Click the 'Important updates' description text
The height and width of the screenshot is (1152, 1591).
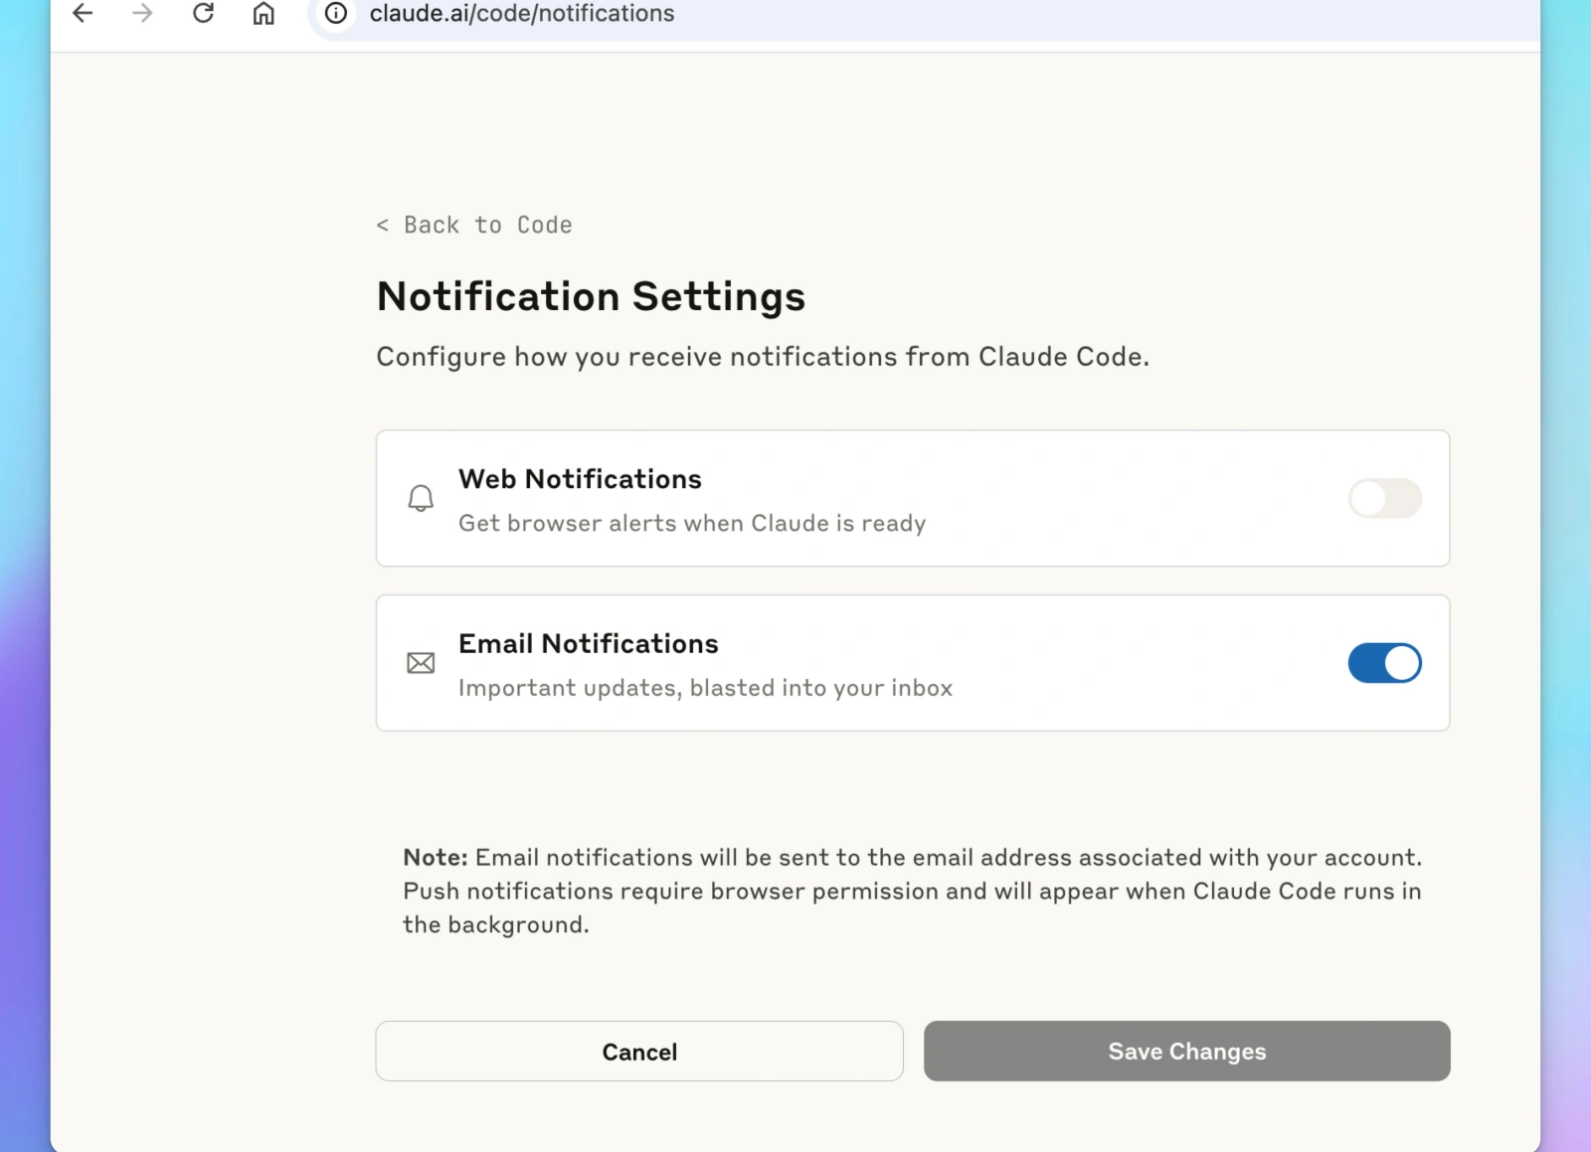click(x=705, y=688)
